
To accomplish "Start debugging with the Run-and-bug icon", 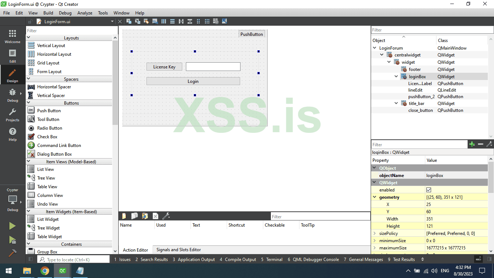I will tap(12, 239).
